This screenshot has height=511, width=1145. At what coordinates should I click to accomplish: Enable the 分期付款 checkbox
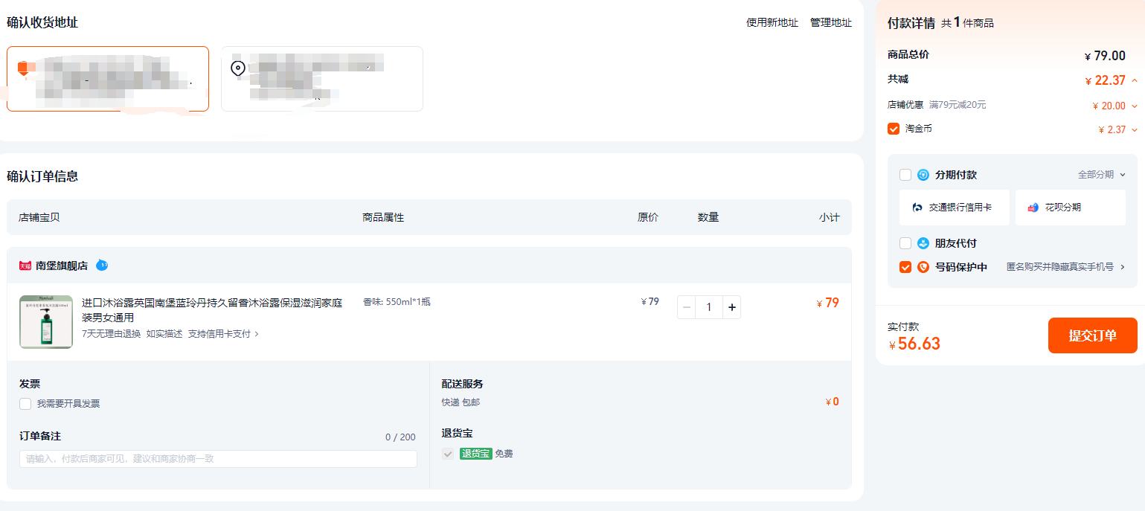point(905,175)
